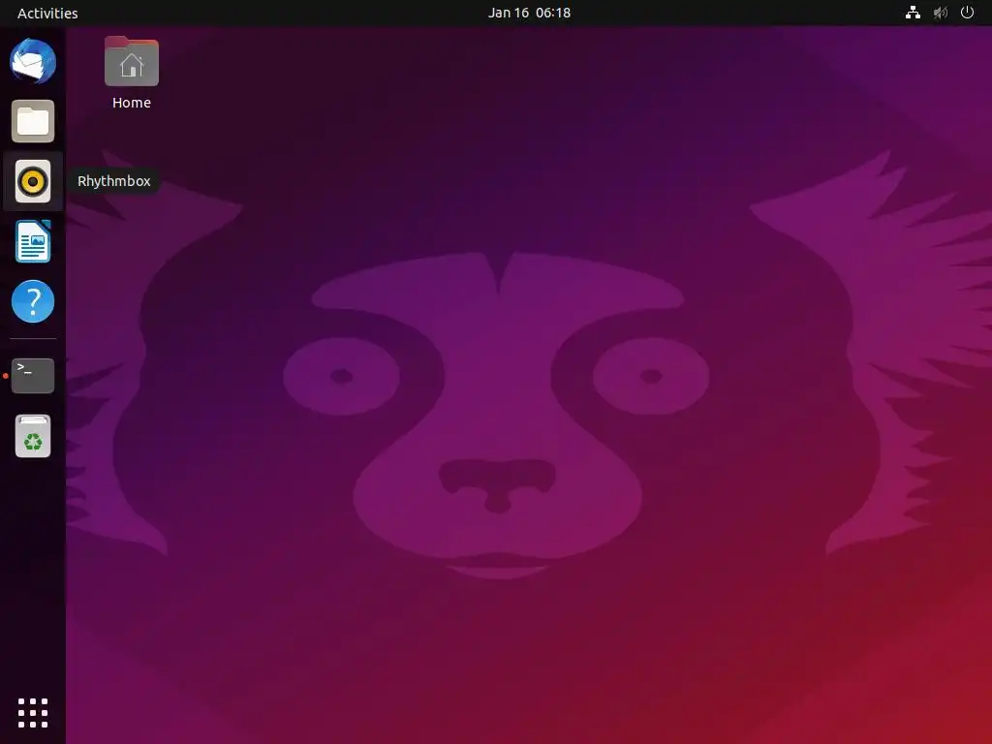
Task: Open the power menu icon
Action: 967,13
